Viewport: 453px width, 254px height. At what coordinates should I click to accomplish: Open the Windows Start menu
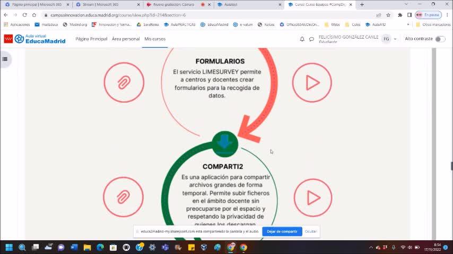point(9,247)
